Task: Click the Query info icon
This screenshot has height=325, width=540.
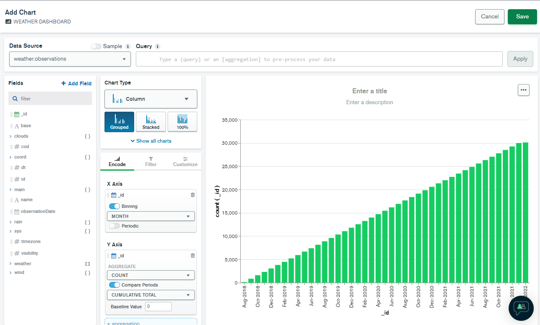Action: [158, 46]
